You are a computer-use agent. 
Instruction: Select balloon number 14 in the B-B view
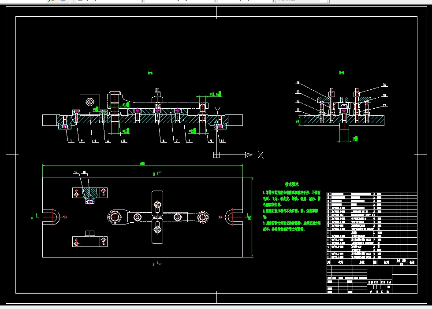pos(298,83)
